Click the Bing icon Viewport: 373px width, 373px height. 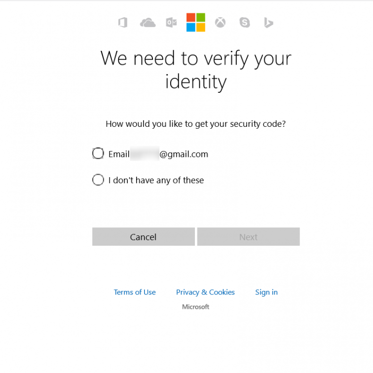pos(268,23)
